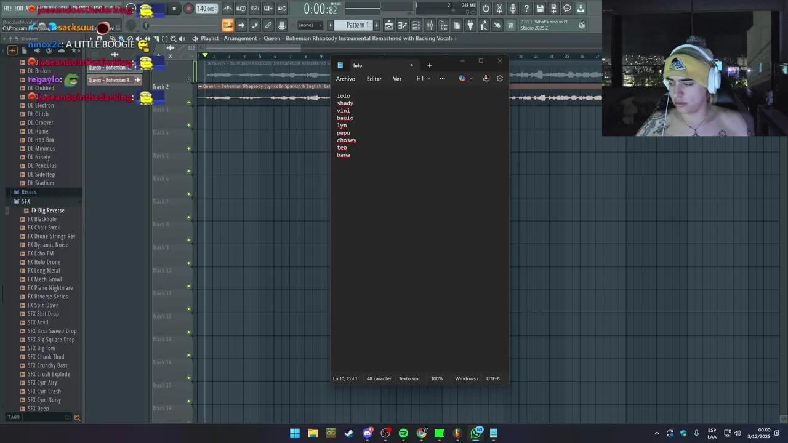The image size is (788, 443).
Task: Toggle the step editing mode icon
Action: 255,25
